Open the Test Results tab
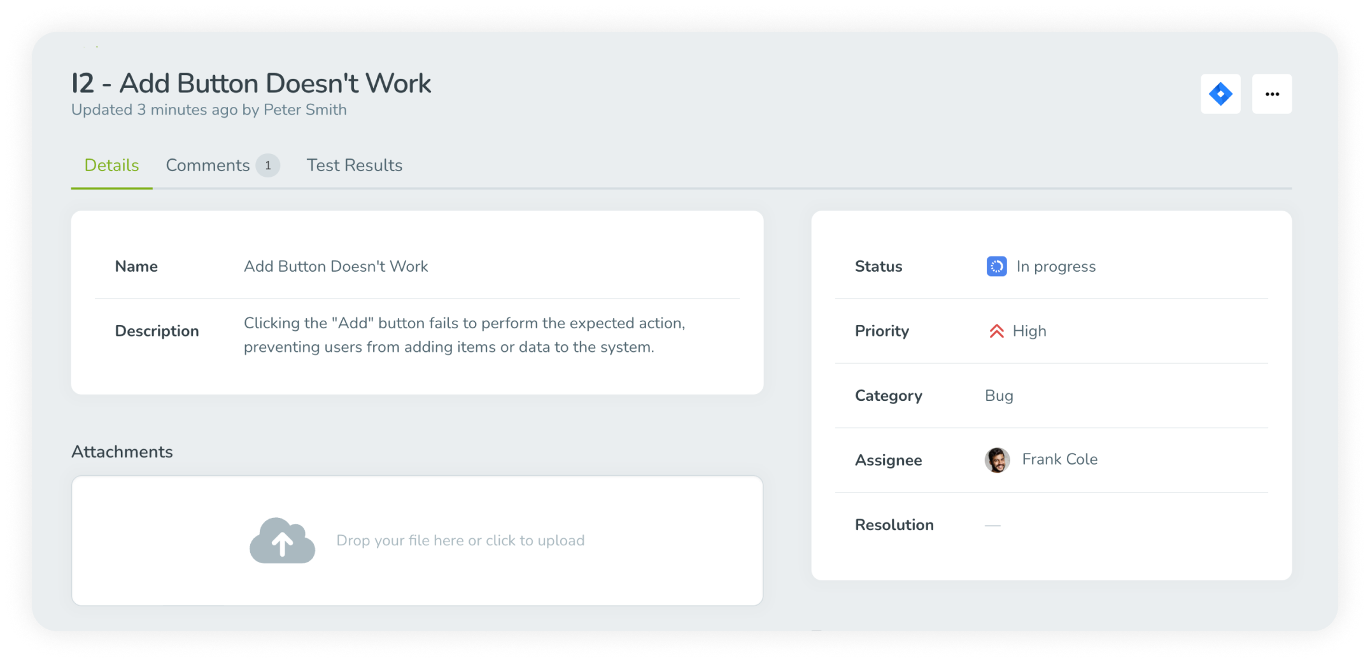Viewport: 1370px width, 663px height. pyautogui.click(x=355, y=165)
